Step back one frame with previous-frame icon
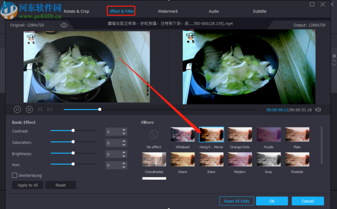The width and height of the screenshot is (337, 209). click(x=40, y=109)
